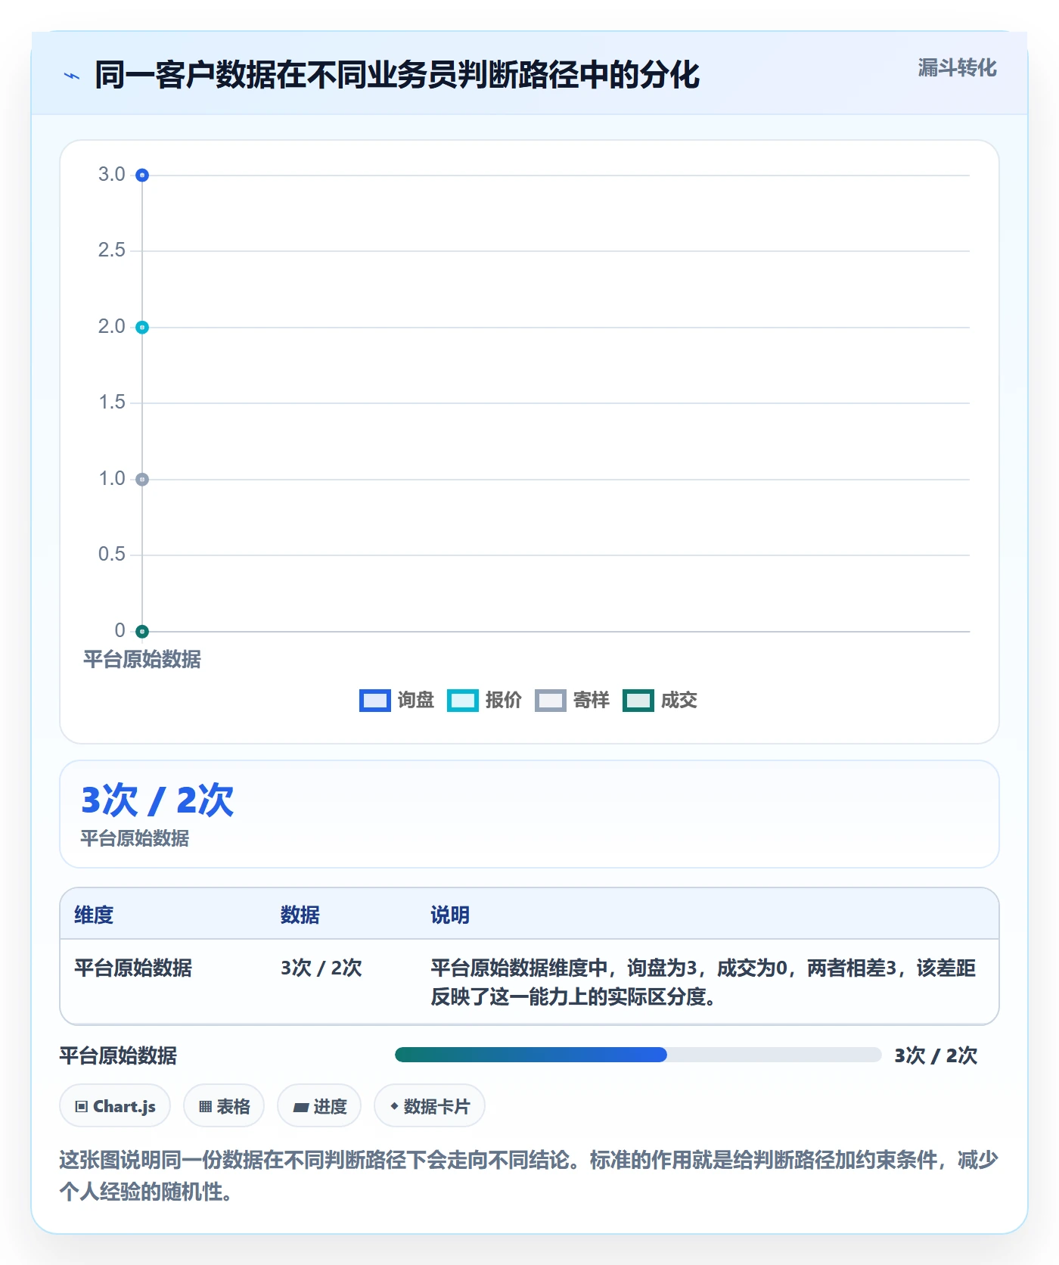Screen dimensions: 1059x1265
Task: Toggle the 报价 legend series
Action: coord(484,701)
